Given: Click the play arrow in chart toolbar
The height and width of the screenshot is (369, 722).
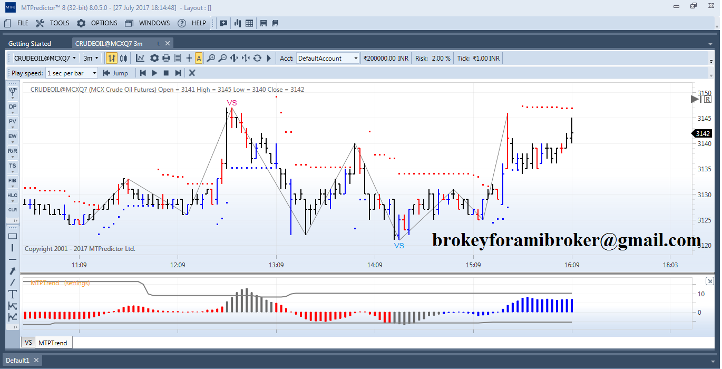Looking at the screenshot, I should pos(269,58).
